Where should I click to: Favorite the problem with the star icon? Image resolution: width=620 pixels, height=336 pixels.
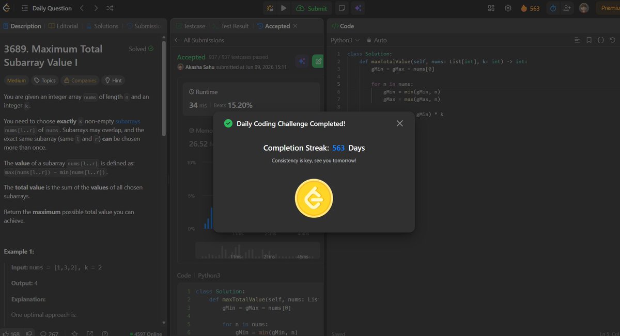click(x=74, y=333)
